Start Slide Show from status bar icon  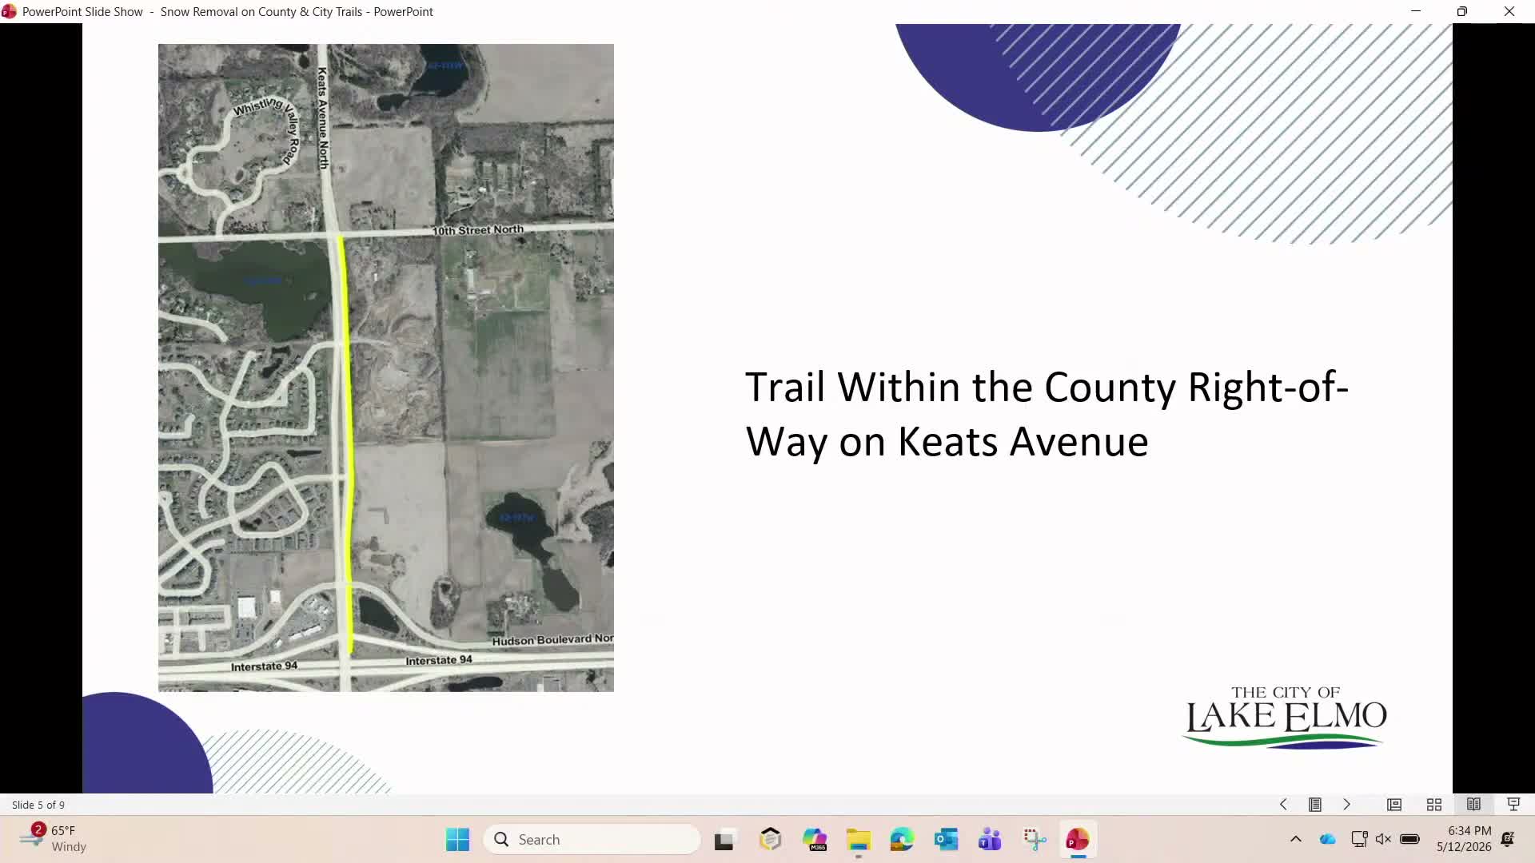[x=1513, y=805]
